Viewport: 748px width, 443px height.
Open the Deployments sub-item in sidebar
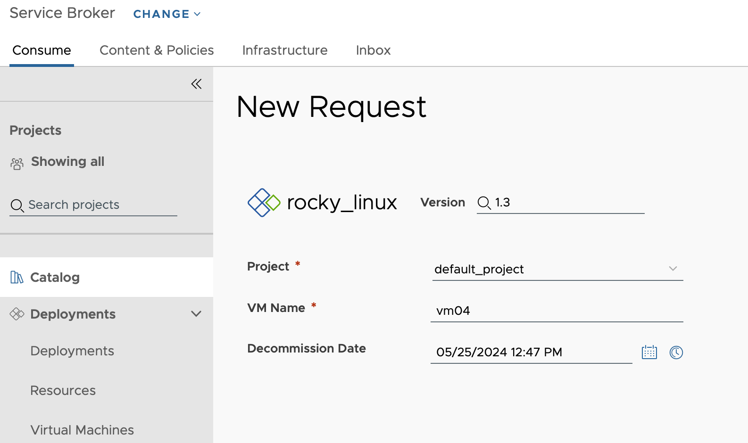[x=72, y=351]
